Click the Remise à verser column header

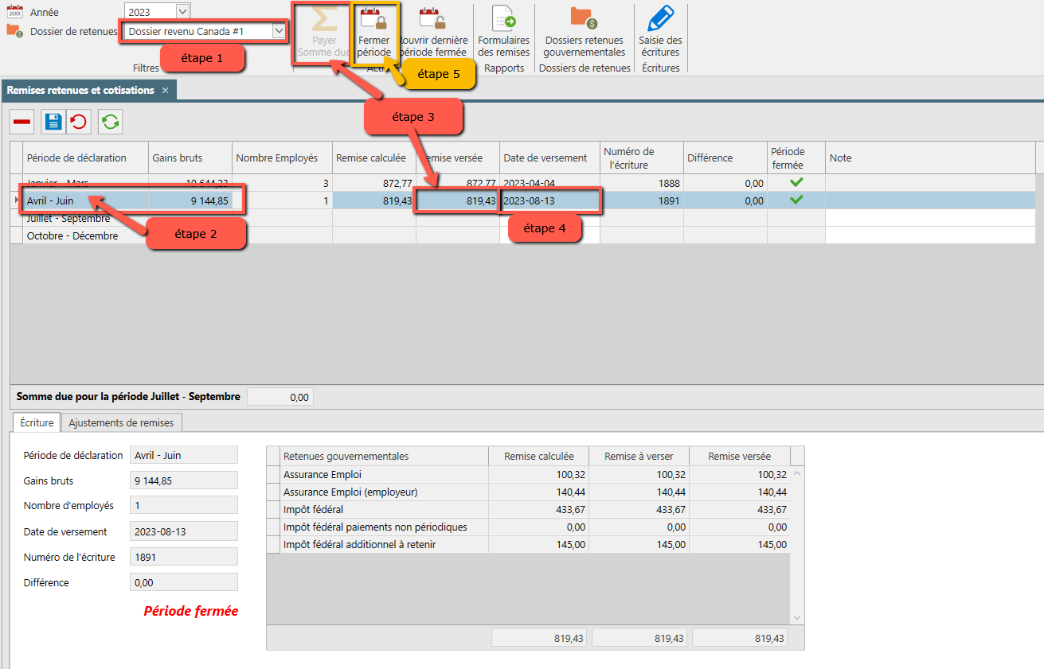[639, 456]
